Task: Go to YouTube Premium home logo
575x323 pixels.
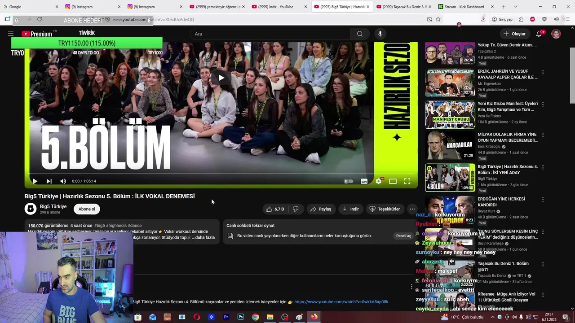Action: (x=38, y=34)
